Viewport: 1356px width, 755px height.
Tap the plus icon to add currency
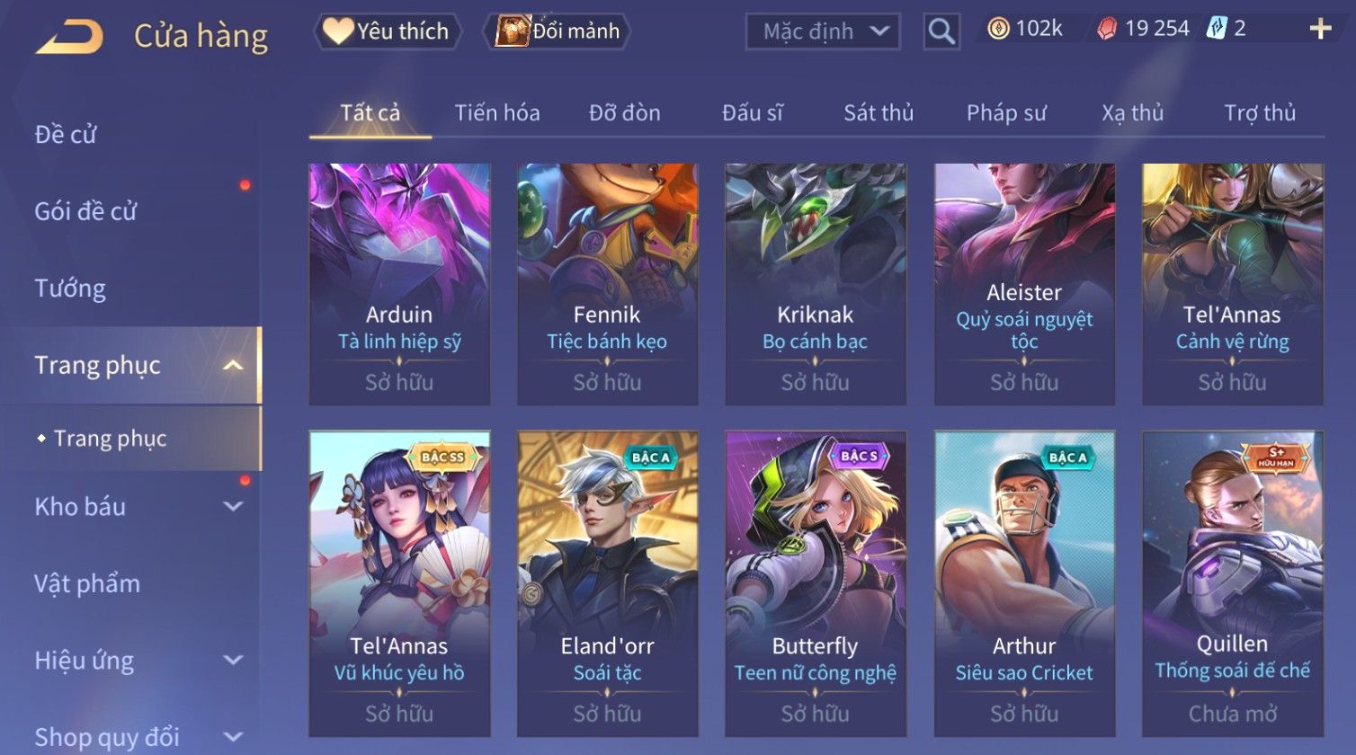1320,30
